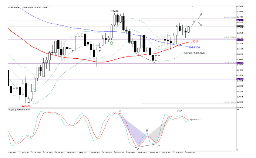
Task: Click the green up-arrow marker on chart
Action: click(111, 43)
